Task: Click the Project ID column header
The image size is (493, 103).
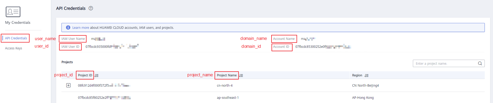Action: pos(85,75)
